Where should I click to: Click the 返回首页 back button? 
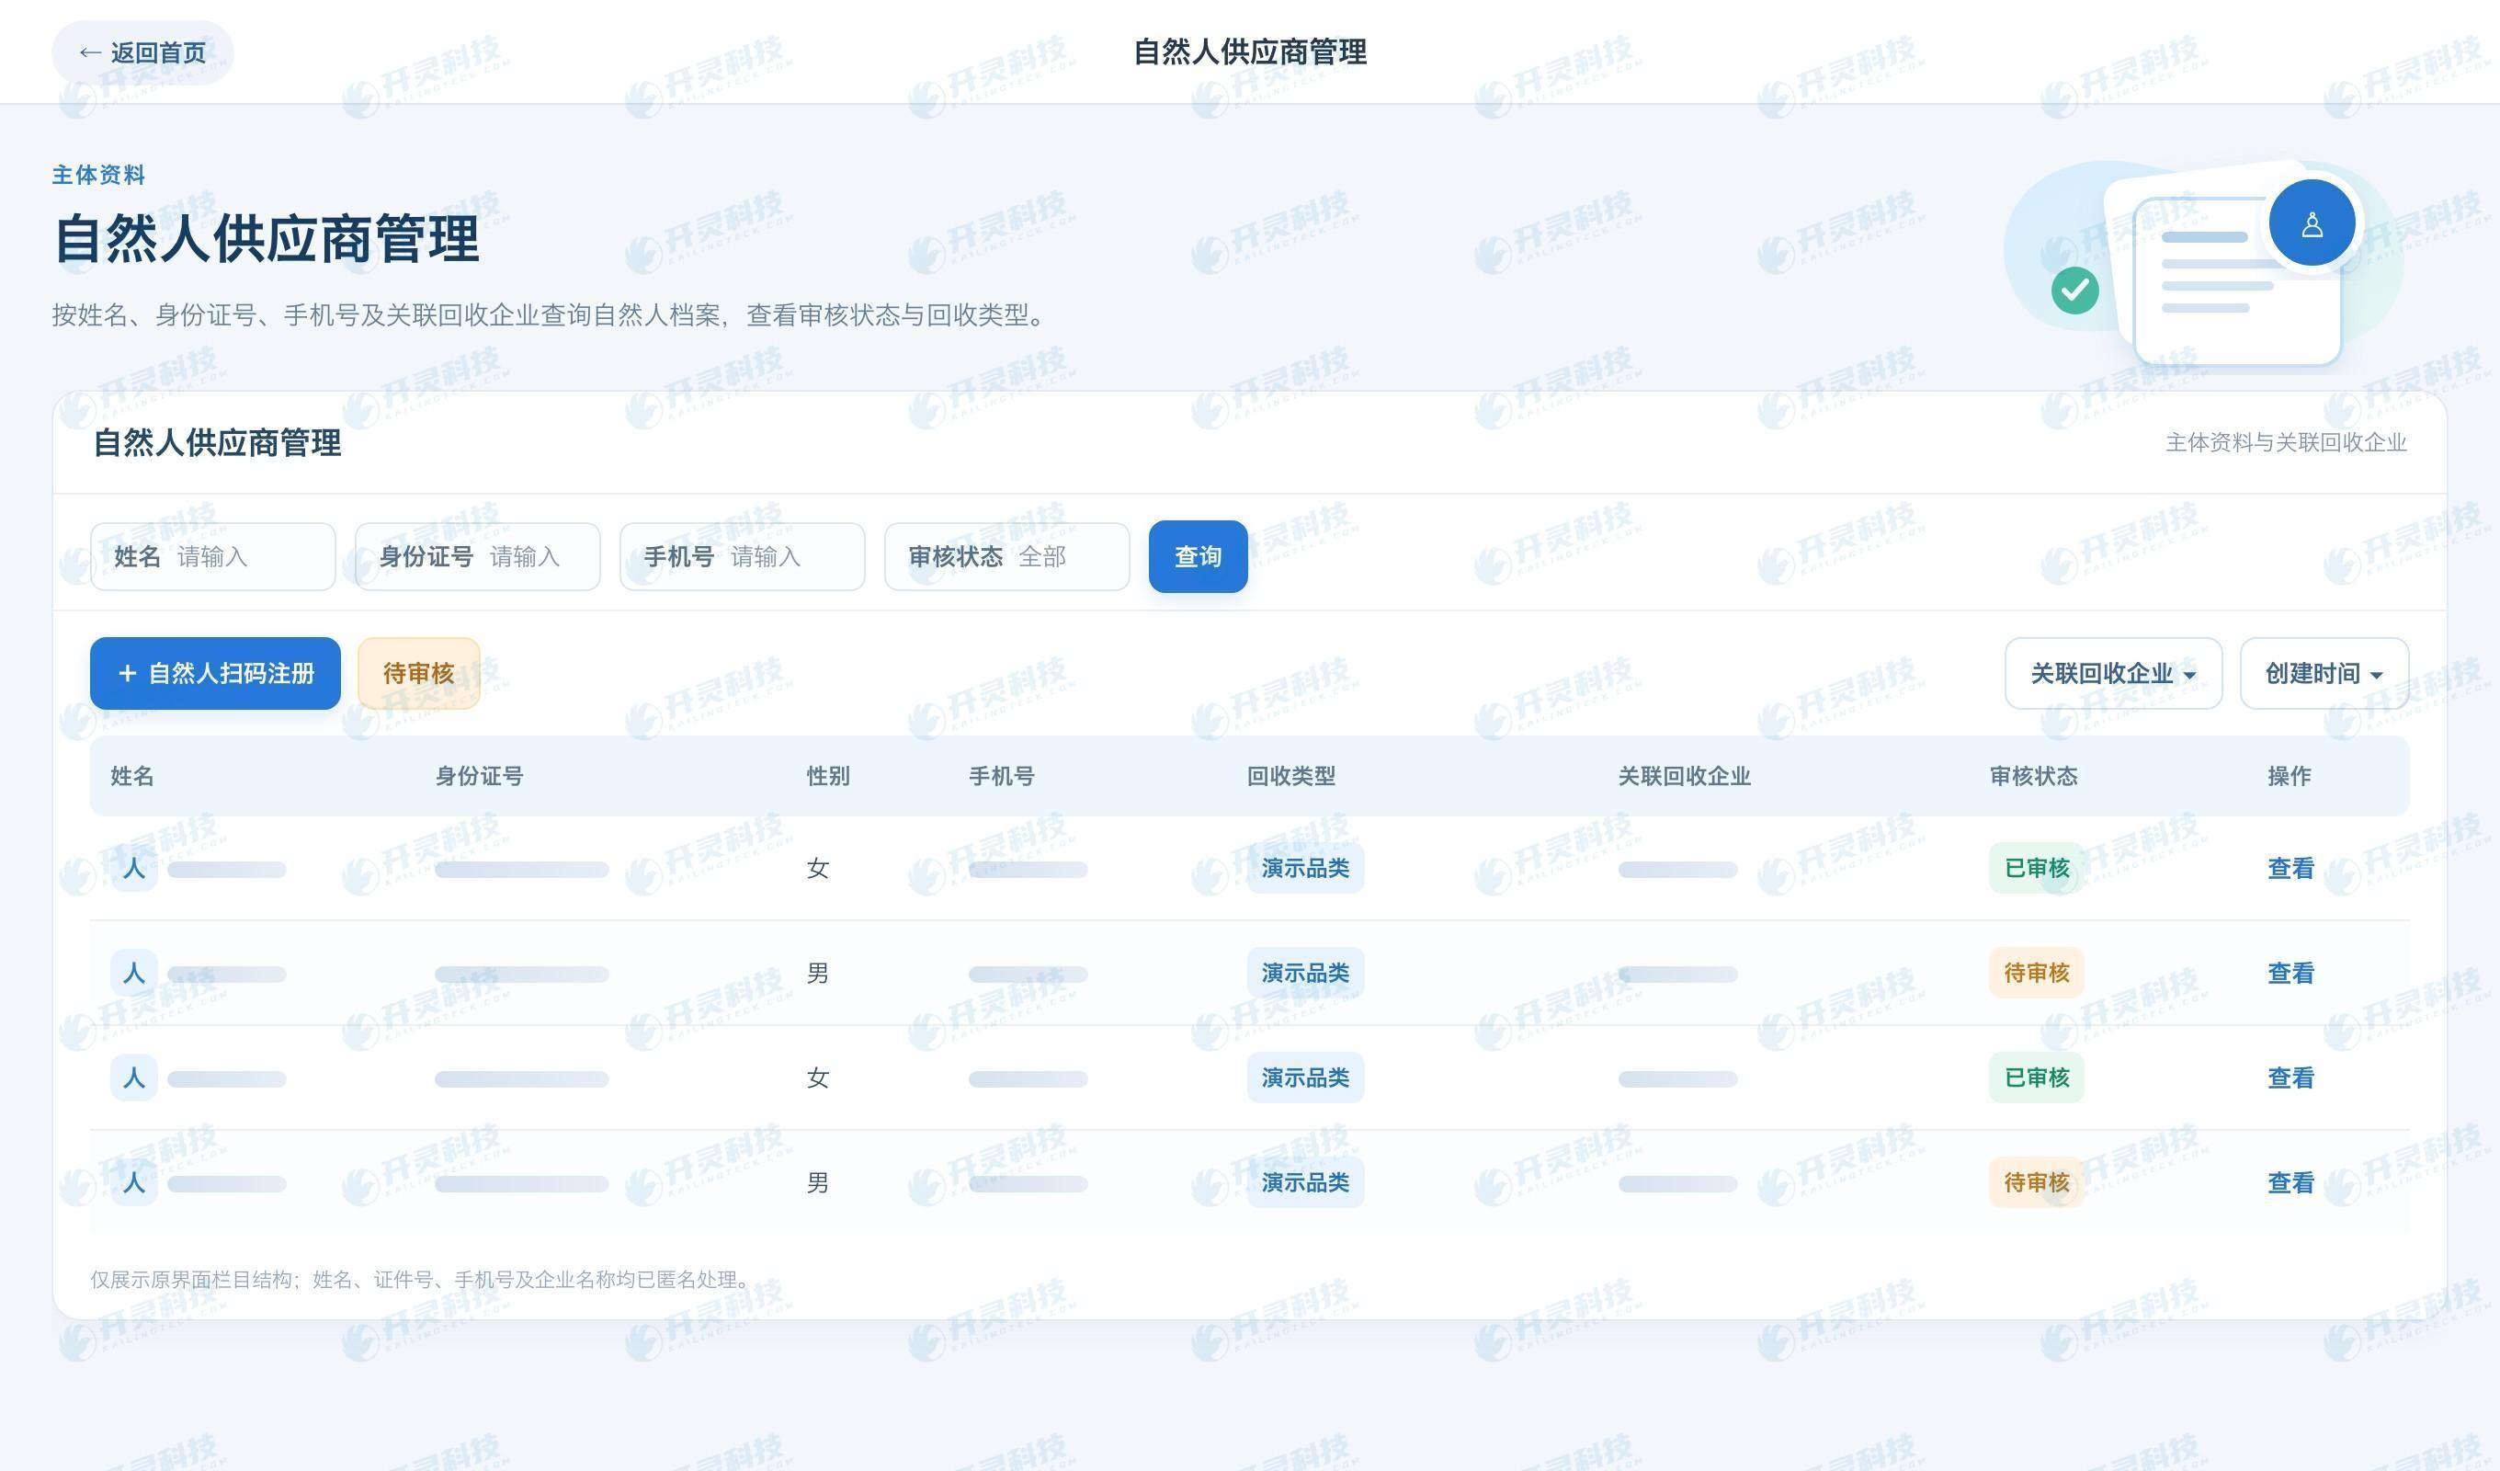tap(142, 52)
